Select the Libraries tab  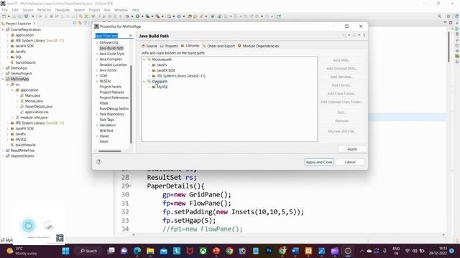click(x=190, y=46)
